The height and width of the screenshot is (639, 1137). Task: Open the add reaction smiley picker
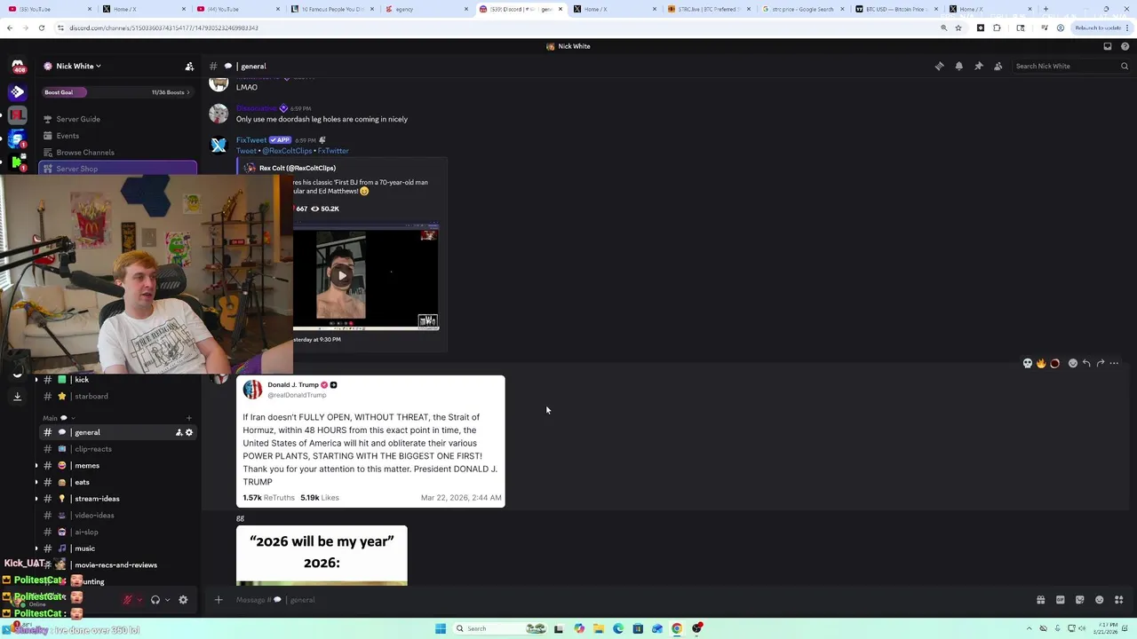[1072, 363]
